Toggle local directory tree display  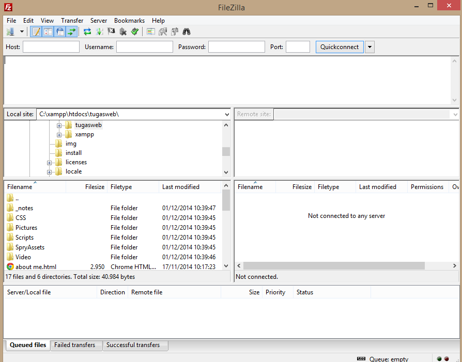(x=48, y=32)
